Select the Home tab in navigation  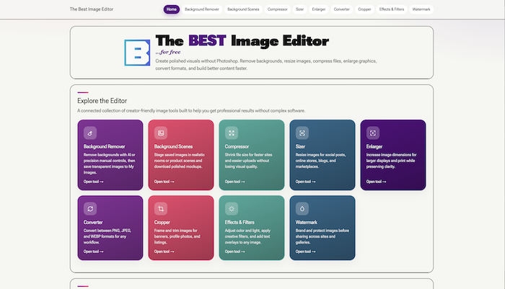click(x=172, y=9)
